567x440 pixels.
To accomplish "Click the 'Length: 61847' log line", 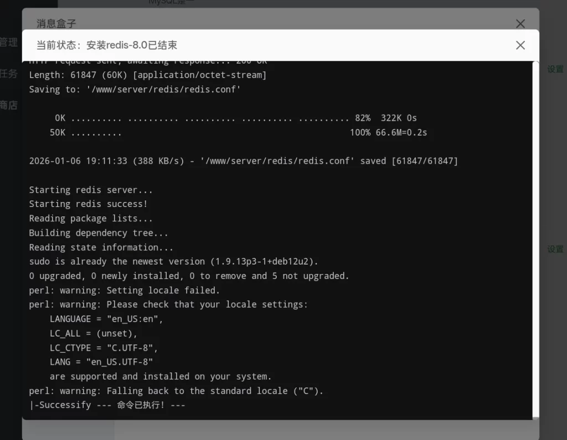I will 148,75.
